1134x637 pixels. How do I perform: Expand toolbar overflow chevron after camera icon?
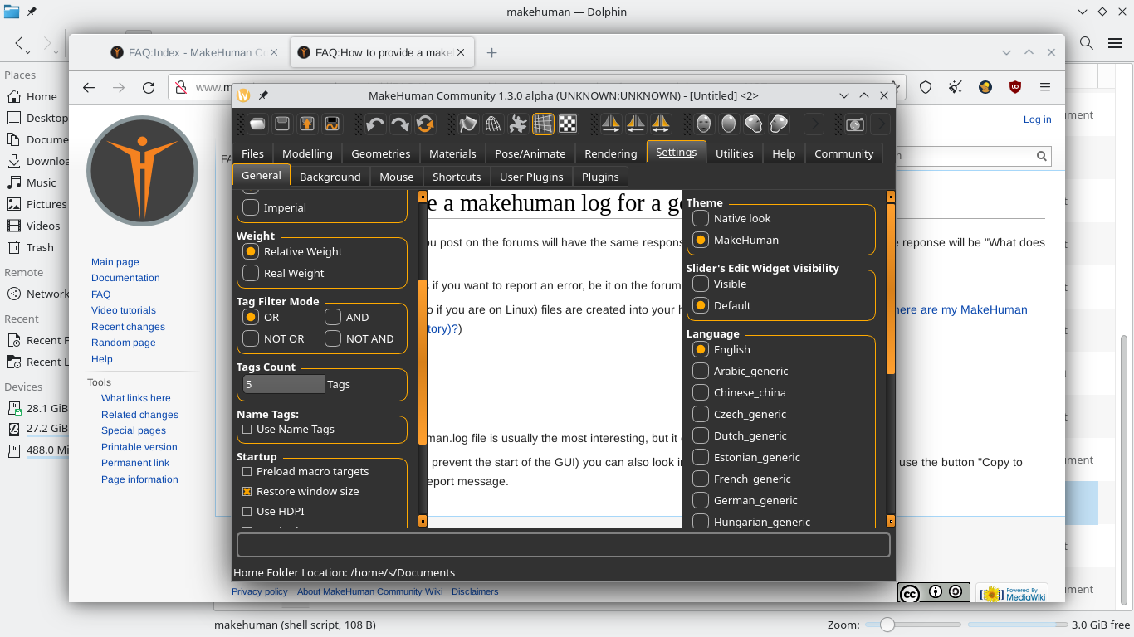[880, 124]
